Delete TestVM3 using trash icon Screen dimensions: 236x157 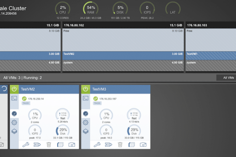(120, 145)
